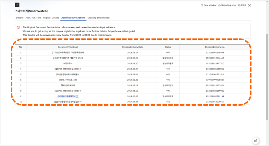This screenshot has height=146, width=269.
Task: Click the Status column header
Action: click(x=168, y=47)
